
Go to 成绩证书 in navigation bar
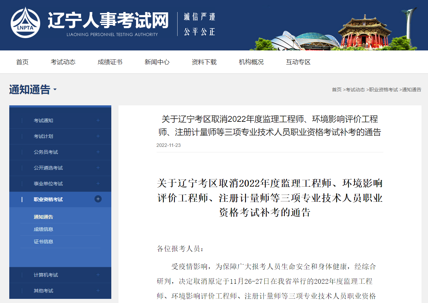(110, 62)
